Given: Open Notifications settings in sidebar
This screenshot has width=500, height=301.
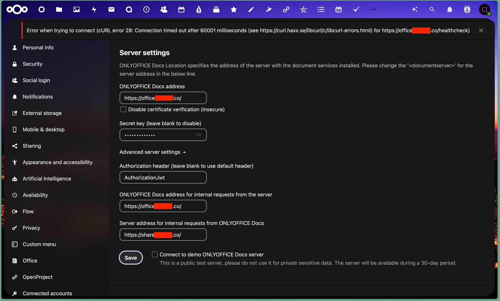Looking at the screenshot, I should point(38,97).
